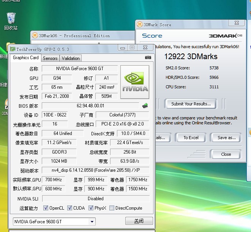The height and width of the screenshot is (232, 251).
Task: Click the NVIDIA logo image
Action: pyautogui.click(x=135, y=82)
